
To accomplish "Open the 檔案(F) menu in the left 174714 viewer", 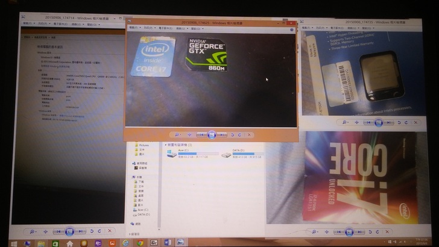I will (x=28, y=23).
